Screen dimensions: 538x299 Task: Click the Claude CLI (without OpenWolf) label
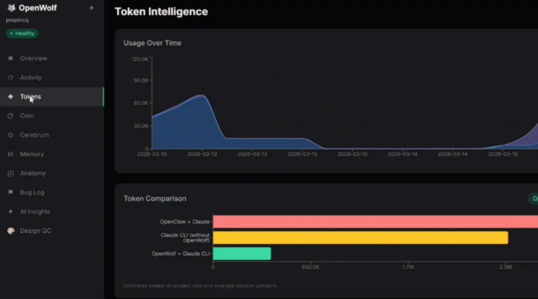[185, 238]
